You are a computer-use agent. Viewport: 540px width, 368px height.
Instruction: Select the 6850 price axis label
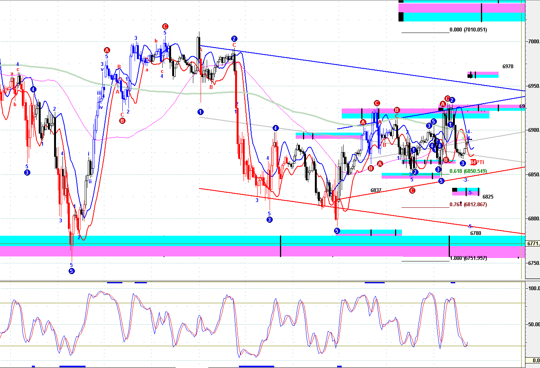[x=534, y=174]
